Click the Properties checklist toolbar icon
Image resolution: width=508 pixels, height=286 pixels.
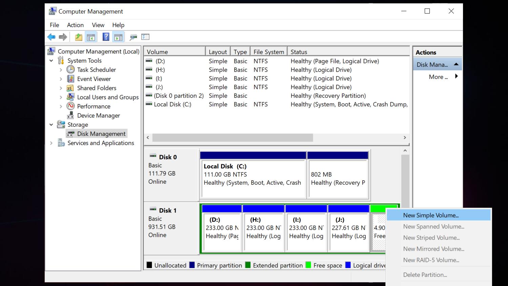[146, 37]
